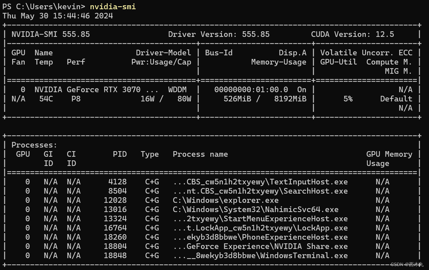
Task: Click the GPU-Util column header
Action: [x=338, y=62]
